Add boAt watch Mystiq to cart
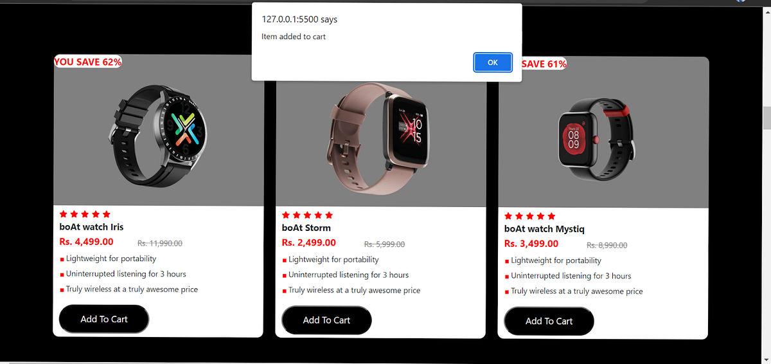Screen dimensions: 771x364 pos(549,321)
